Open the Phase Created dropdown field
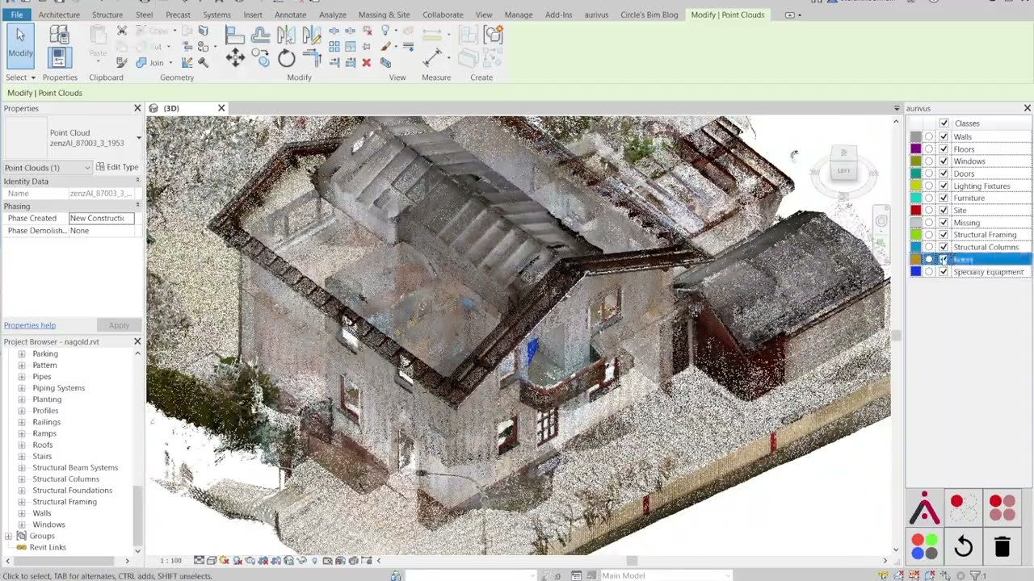Viewport: 1034px width, 581px height. [101, 219]
